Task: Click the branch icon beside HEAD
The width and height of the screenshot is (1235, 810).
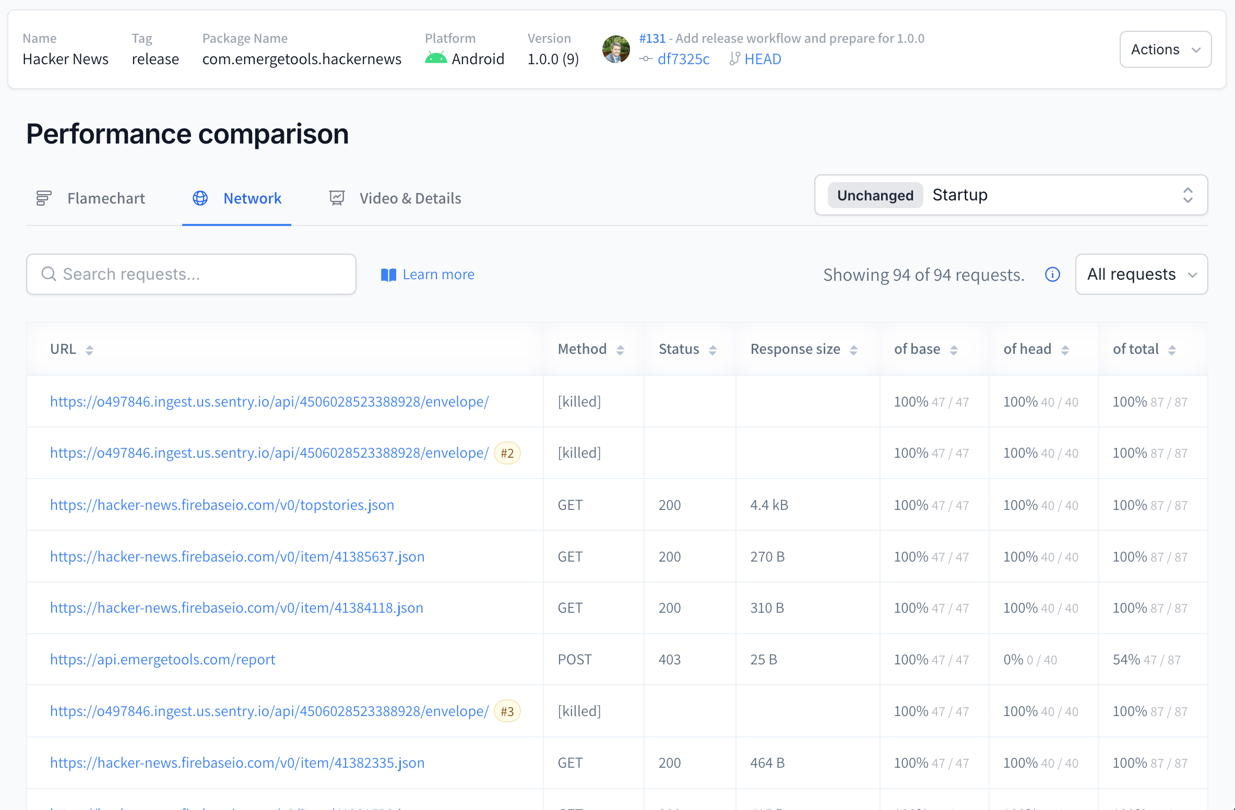Action: pos(734,59)
